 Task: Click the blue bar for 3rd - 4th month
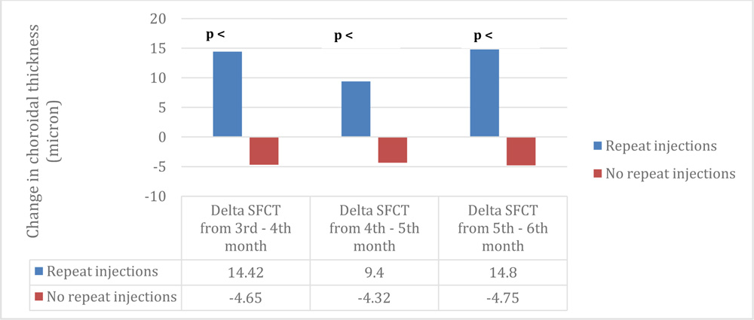coord(227,94)
